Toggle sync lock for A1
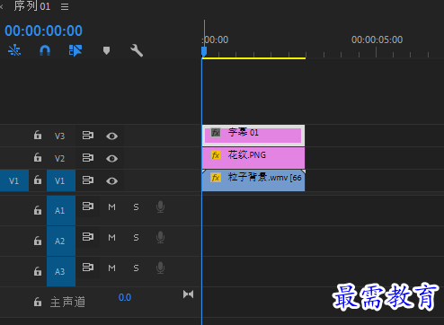The width and height of the screenshot is (444, 325). tap(88, 206)
